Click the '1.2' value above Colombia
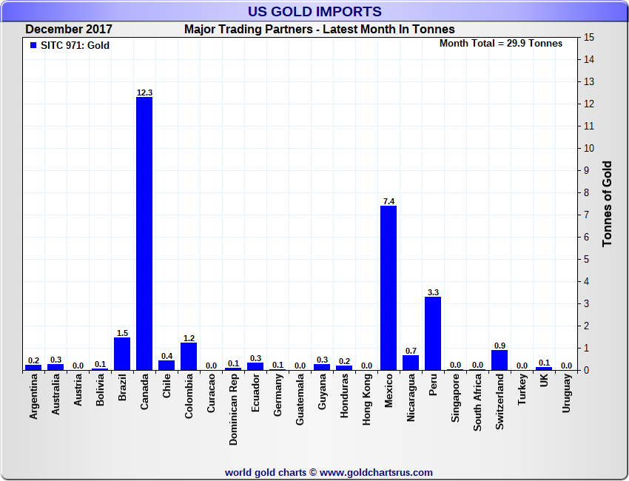 point(189,338)
